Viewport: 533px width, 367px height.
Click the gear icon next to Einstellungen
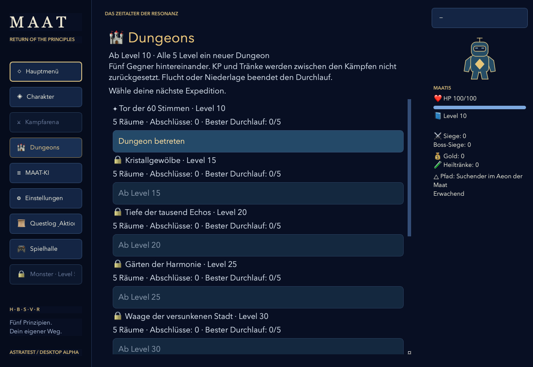click(19, 198)
